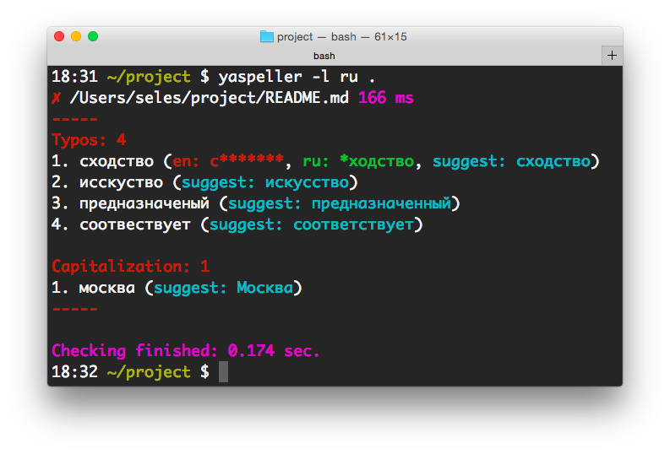Screen dimensions: 670x454
Task: Click the 'Checking finished: 0.174 sec.' line
Action: pyautogui.click(x=186, y=351)
